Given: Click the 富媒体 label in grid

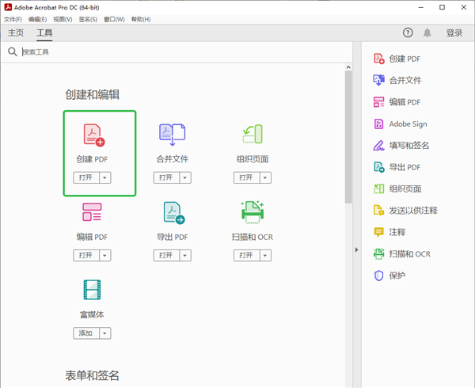Looking at the screenshot, I should click(92, 314).
